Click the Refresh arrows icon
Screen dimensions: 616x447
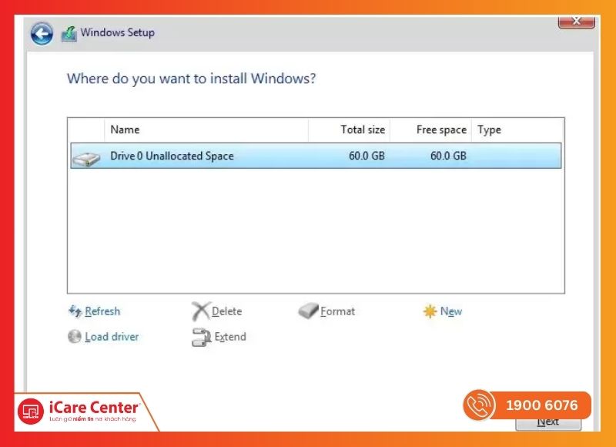[x=75, y=311]
